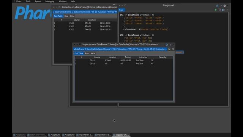Select the CS-10 cell in the 3-items Inspector

pos(72,23)
